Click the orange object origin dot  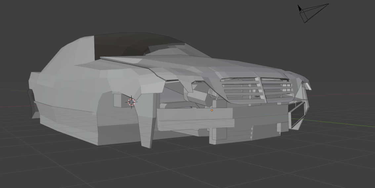(x=212, y=110)
